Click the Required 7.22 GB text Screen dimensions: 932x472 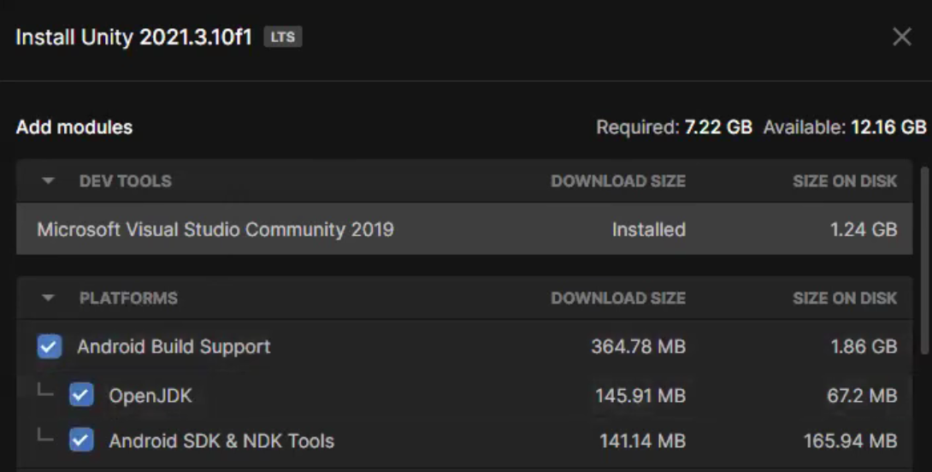(x=674, y=127)
